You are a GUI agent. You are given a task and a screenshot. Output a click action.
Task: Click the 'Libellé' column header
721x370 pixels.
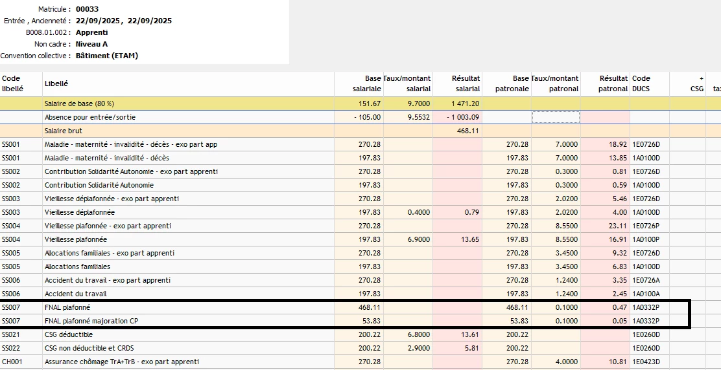56,83
